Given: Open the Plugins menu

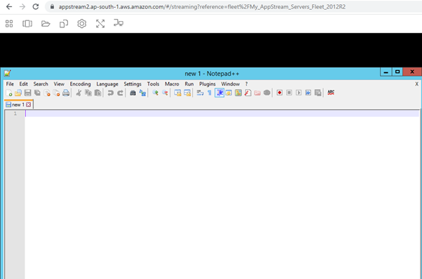Looking at the screenshot, I should point(207,84).
